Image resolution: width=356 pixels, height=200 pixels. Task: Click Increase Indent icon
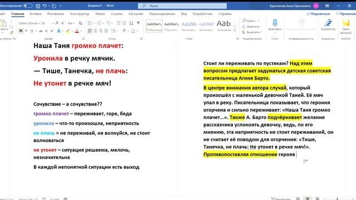pyautogui.click(x=124, y=23)
